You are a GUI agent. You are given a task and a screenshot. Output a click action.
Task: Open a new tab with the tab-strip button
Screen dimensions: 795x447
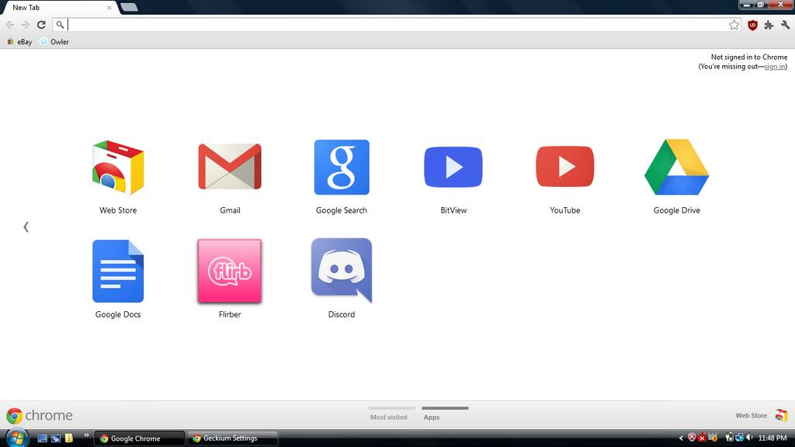click(x=129, y=7)
